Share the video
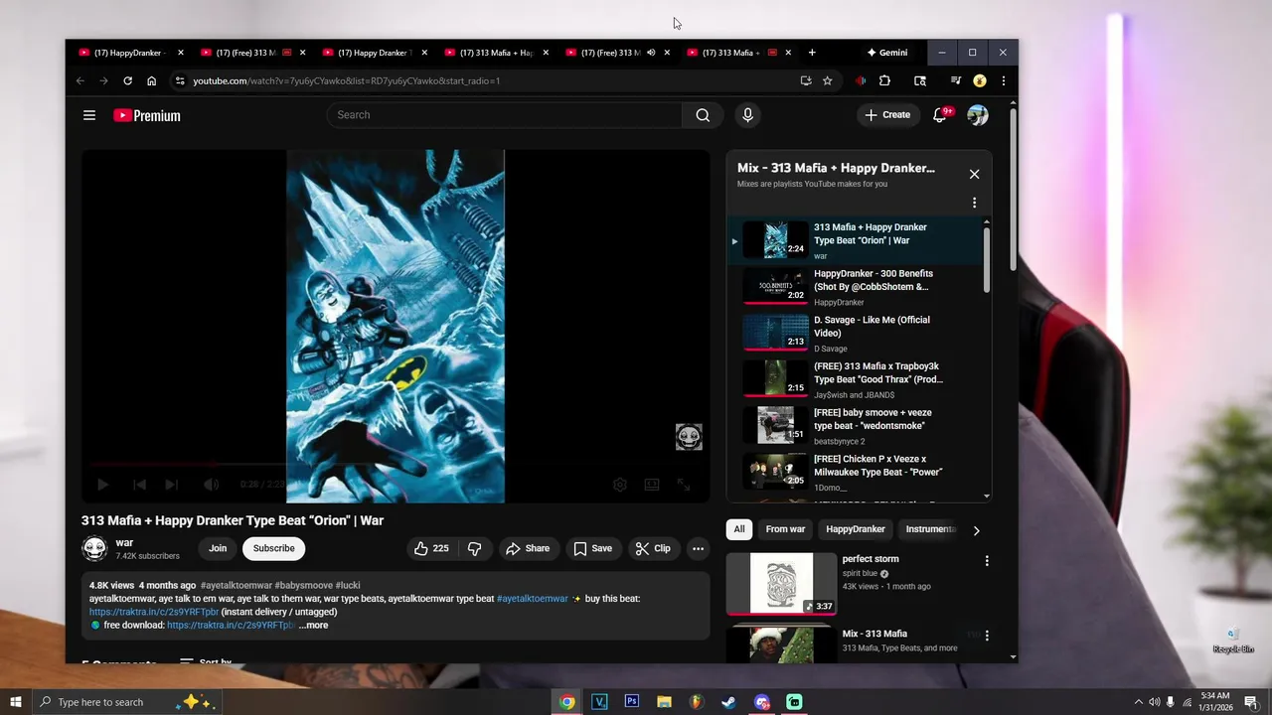Image resolution: width=1272 pixels, height=715 pixels. coord(527,548)
